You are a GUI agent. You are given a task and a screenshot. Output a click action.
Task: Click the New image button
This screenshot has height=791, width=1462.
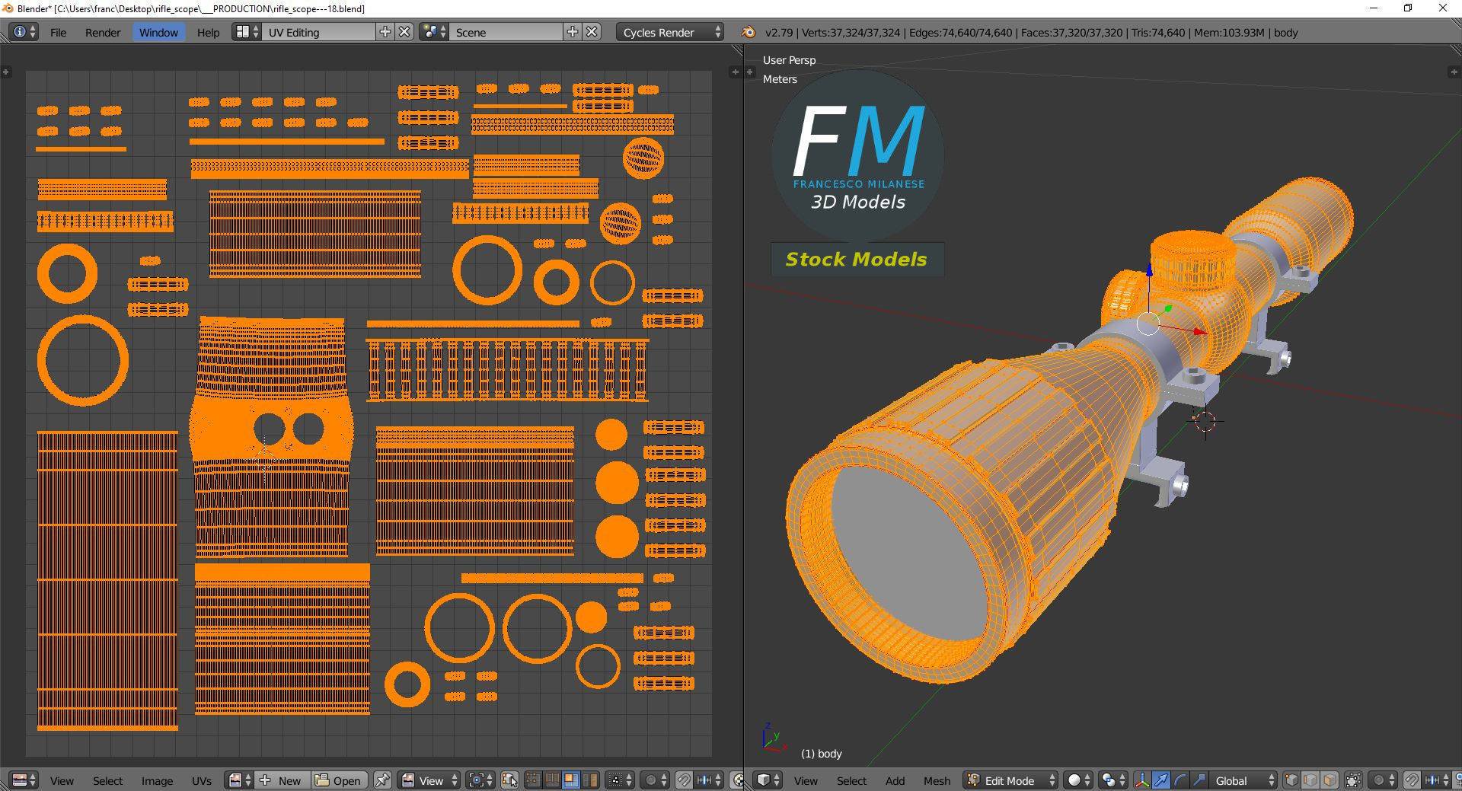(281, 780)
